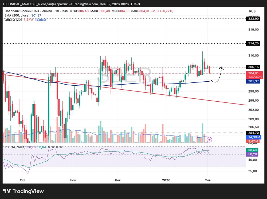Click the 310,00 price axis tick
The width and height of the screenshot is (267, 199).
(254, 55)
